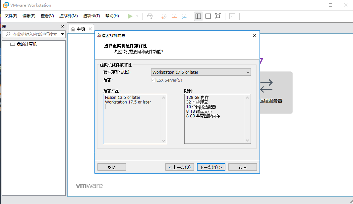The width and height of the screenshot is (353, 204).
Task: Click down arrow of 限制 list scrollbar
Action: [247, 141]
